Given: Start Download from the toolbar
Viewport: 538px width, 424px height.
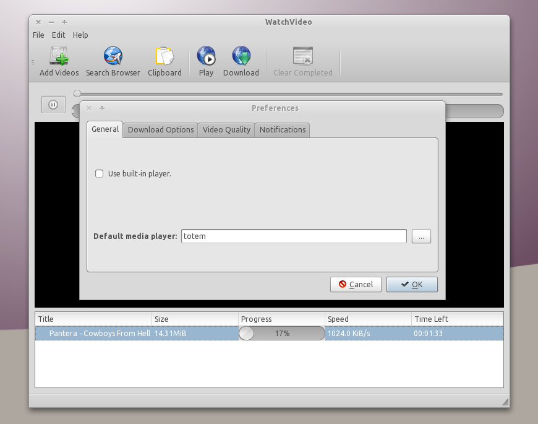Looking at the screenshot, I should (x=241, y=61).
